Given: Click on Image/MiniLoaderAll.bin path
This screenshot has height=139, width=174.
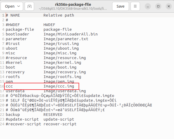Looking at the screenshot, I should pyautogui.click(x=70, y=34).
